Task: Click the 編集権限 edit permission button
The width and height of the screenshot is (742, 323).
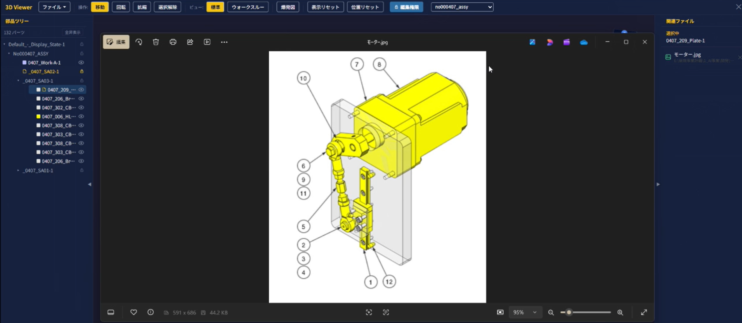Action: click(x=406, y=7)
